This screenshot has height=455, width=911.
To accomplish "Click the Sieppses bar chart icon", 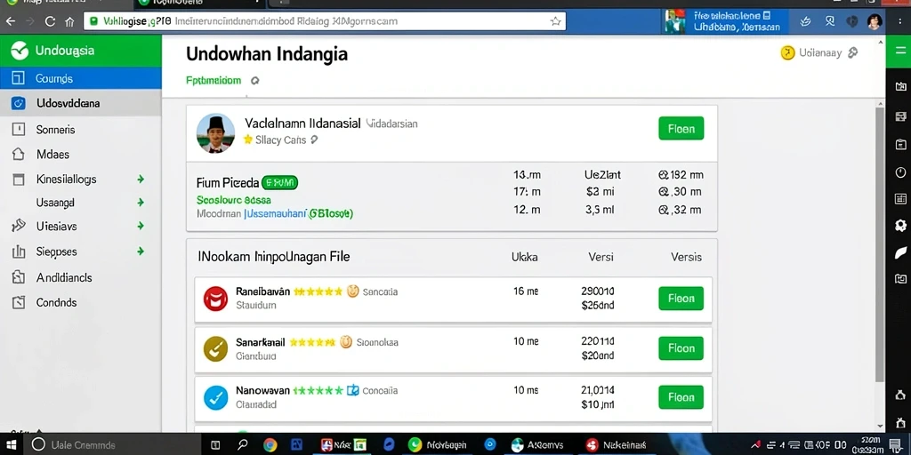I will pos(19,251).
